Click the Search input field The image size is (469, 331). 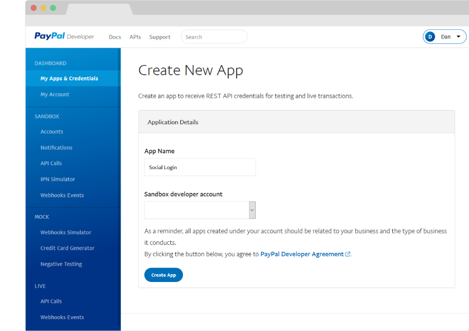214,37
